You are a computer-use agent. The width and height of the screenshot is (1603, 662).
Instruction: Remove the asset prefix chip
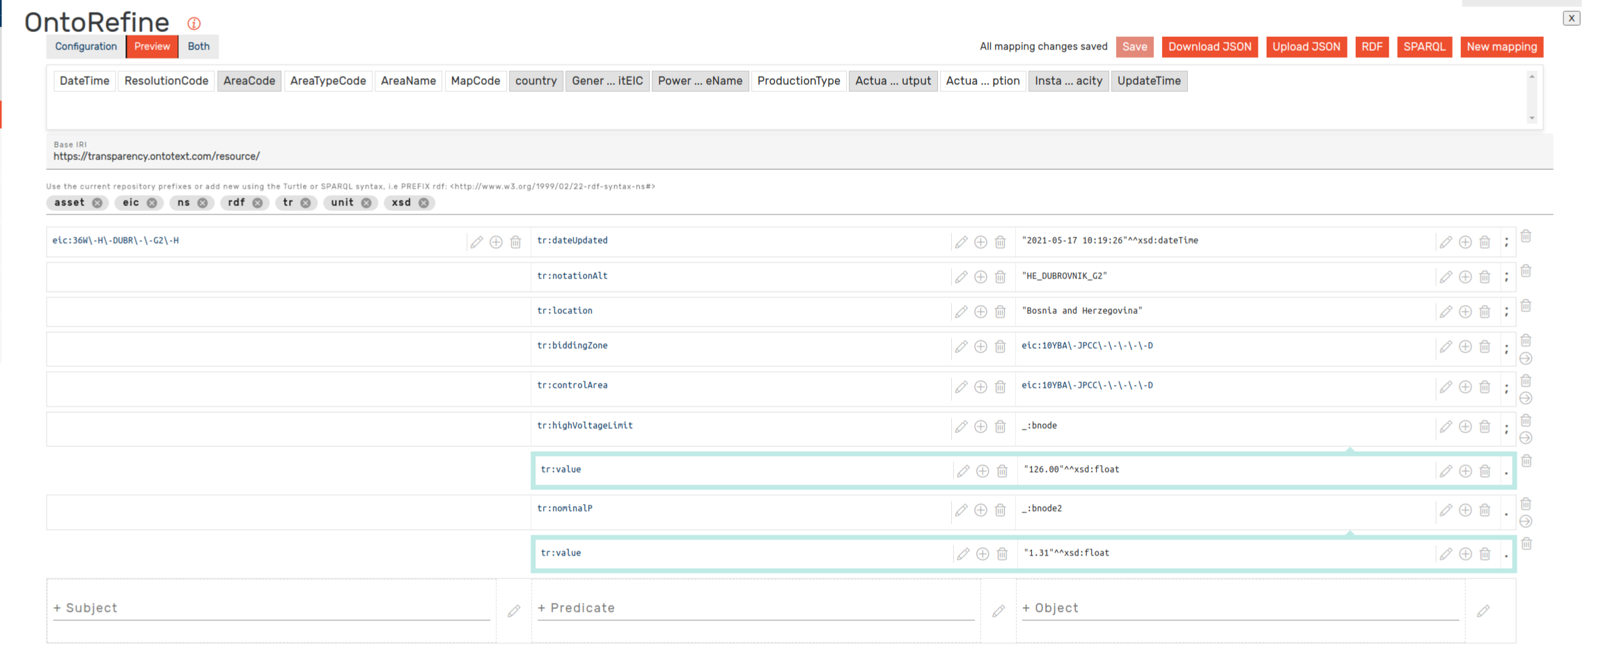(97, 203)
